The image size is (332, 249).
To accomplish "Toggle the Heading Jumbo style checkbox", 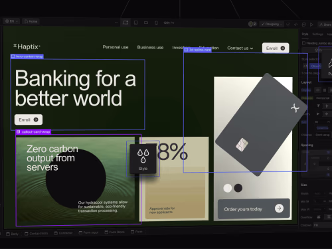I will click(x=303, y=43).
